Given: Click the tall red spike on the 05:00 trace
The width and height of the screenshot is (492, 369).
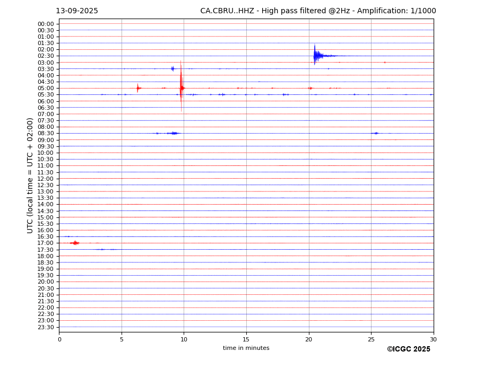Looking at the screenshot, I should coord(181,86).
